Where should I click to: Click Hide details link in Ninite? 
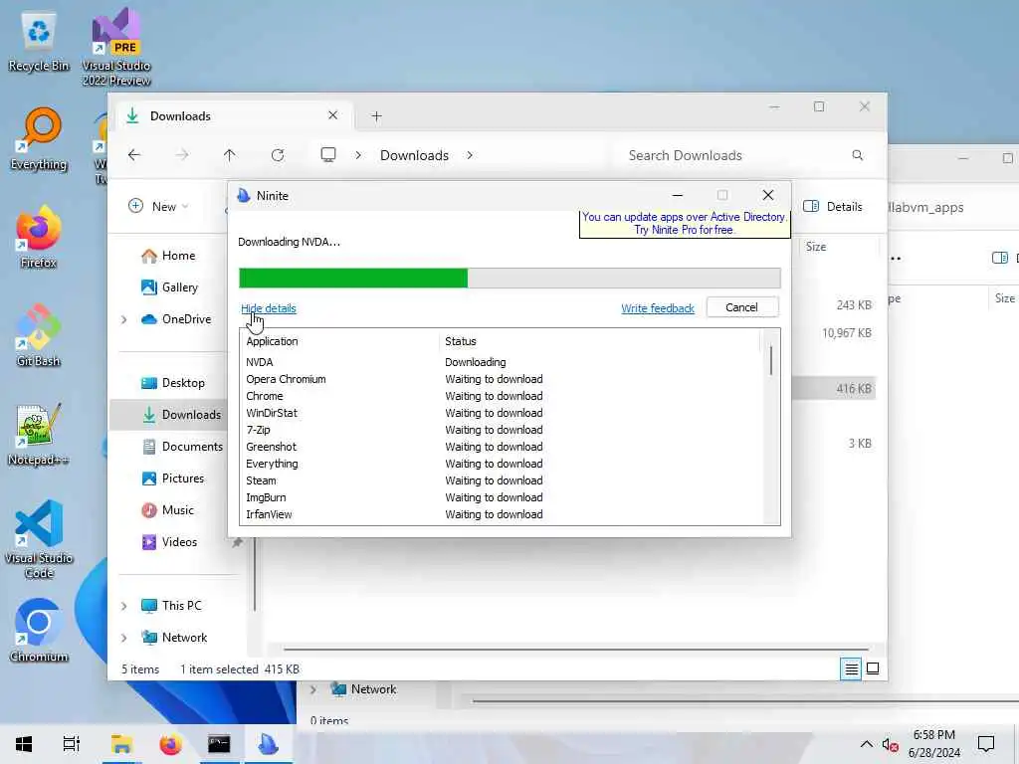click(x=269, y=308)
